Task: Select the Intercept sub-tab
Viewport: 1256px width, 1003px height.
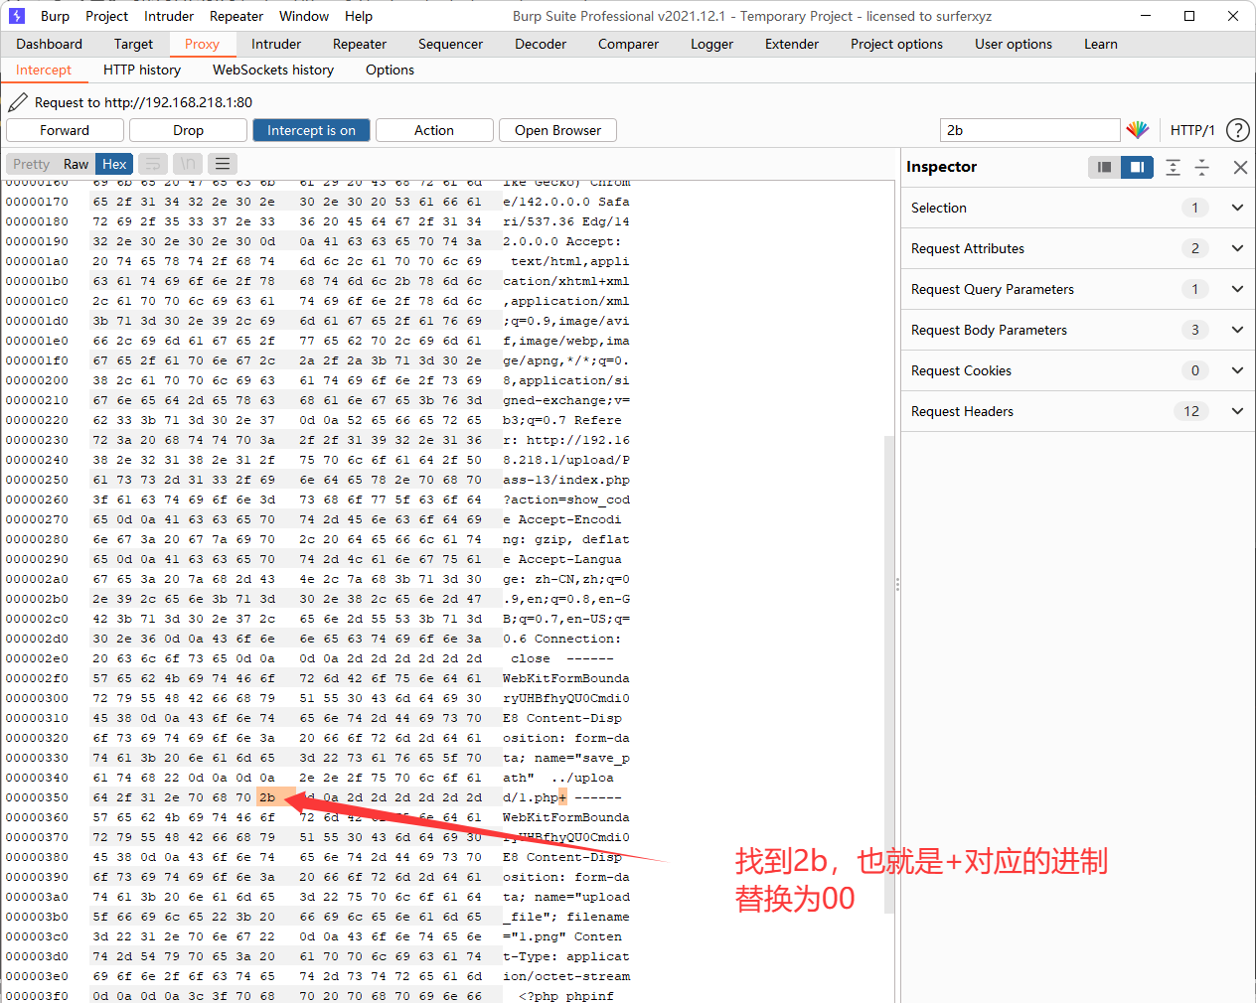Action: 44,70
